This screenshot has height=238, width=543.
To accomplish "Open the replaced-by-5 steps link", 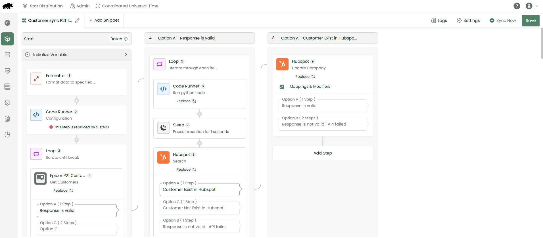I will coord(104,127).
